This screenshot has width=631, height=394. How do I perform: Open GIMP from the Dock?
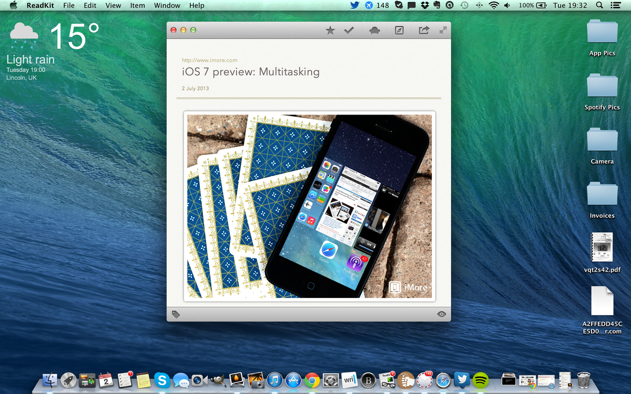219,379
